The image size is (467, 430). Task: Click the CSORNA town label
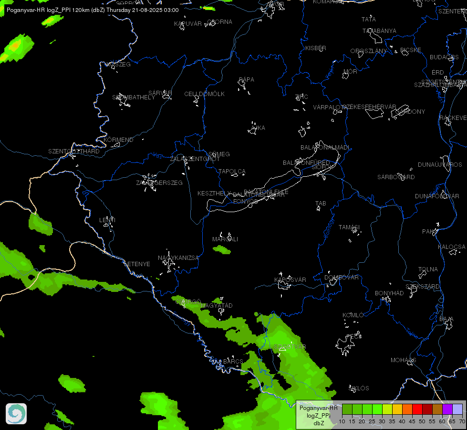tap(220, 22)
